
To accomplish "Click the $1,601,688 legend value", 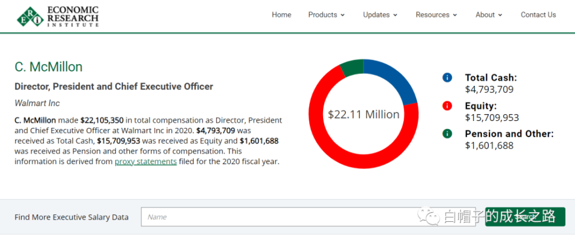I will pyautogui.click(x=489, y=146).
